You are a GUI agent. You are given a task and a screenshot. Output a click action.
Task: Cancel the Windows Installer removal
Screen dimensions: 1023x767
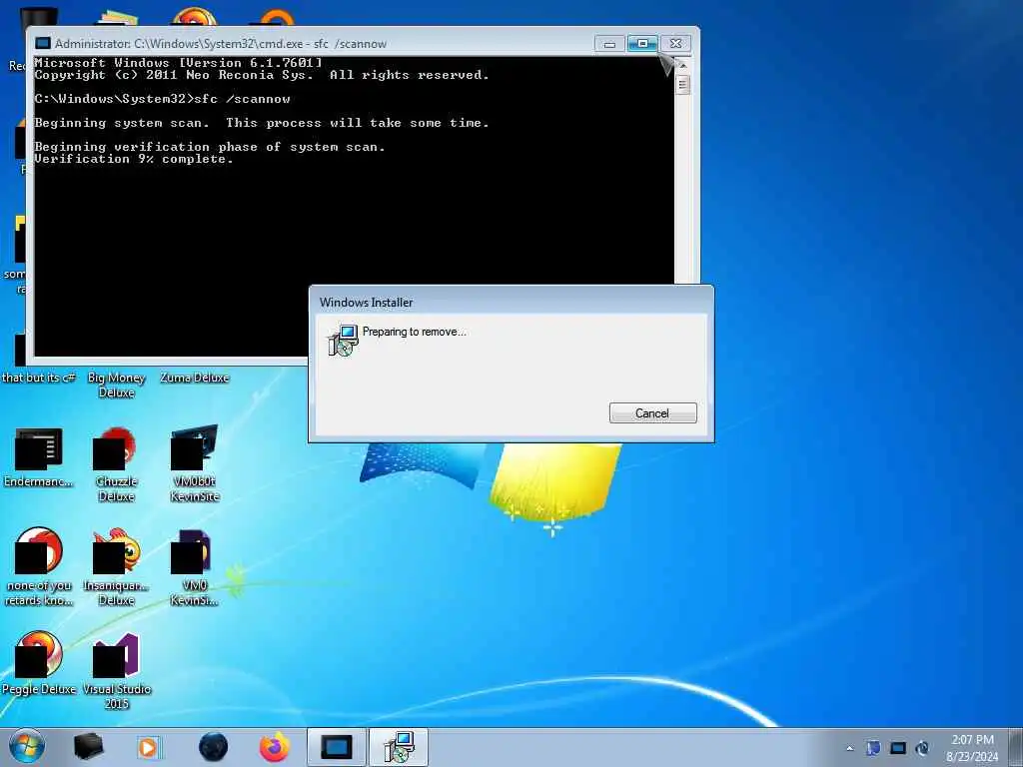click(x=652, y=412)
